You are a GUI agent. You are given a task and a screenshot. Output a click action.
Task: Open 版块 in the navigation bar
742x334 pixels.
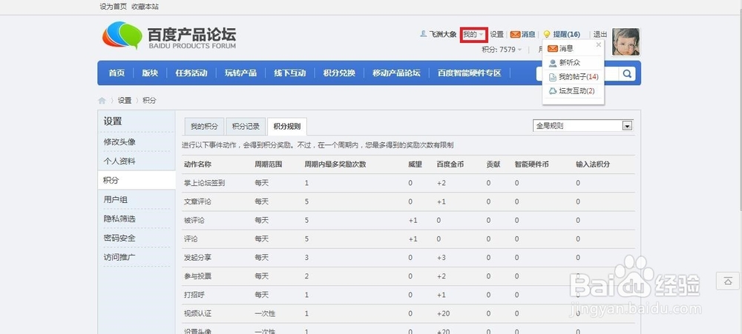coord(150,73)
